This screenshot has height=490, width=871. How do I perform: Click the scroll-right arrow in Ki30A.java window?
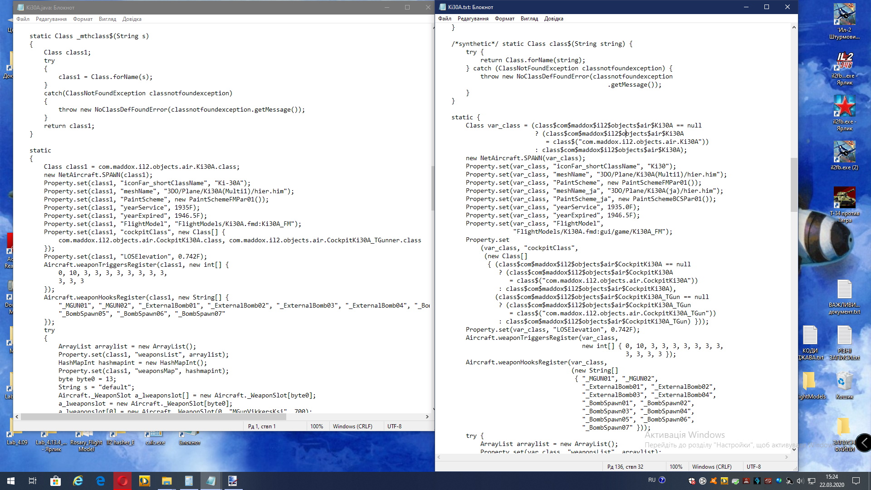(x=427, y=416)
